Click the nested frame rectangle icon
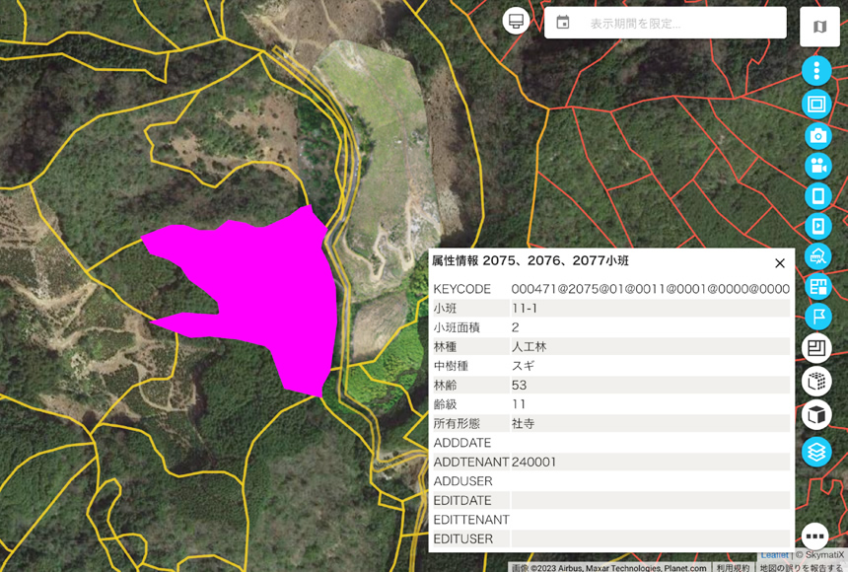 tap(816, 104)
